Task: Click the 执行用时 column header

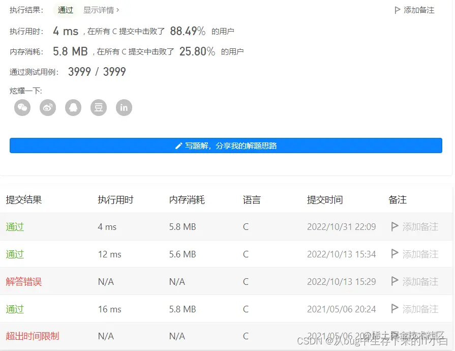Action: 116,199
